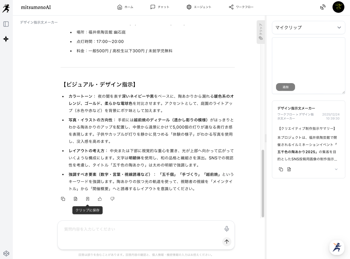Click the copy icon below the response

pos(63,199)
